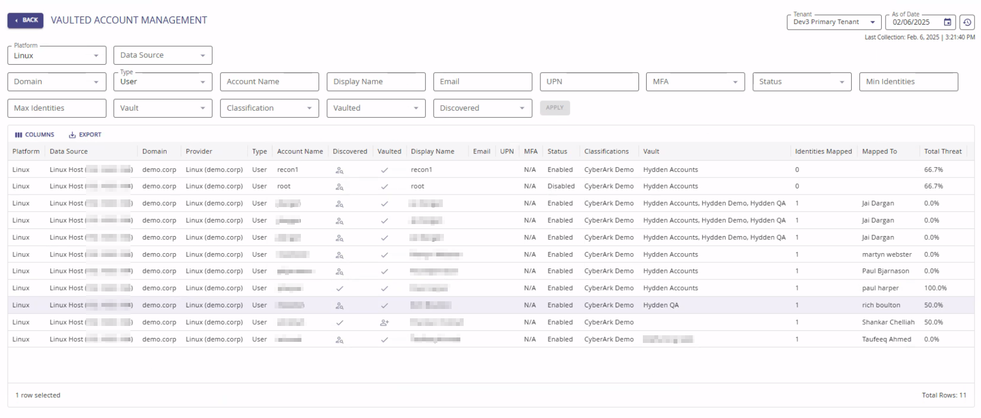Click discovered checkmark in paul harper row
981x418 pixels.
(x=340, y=289)
